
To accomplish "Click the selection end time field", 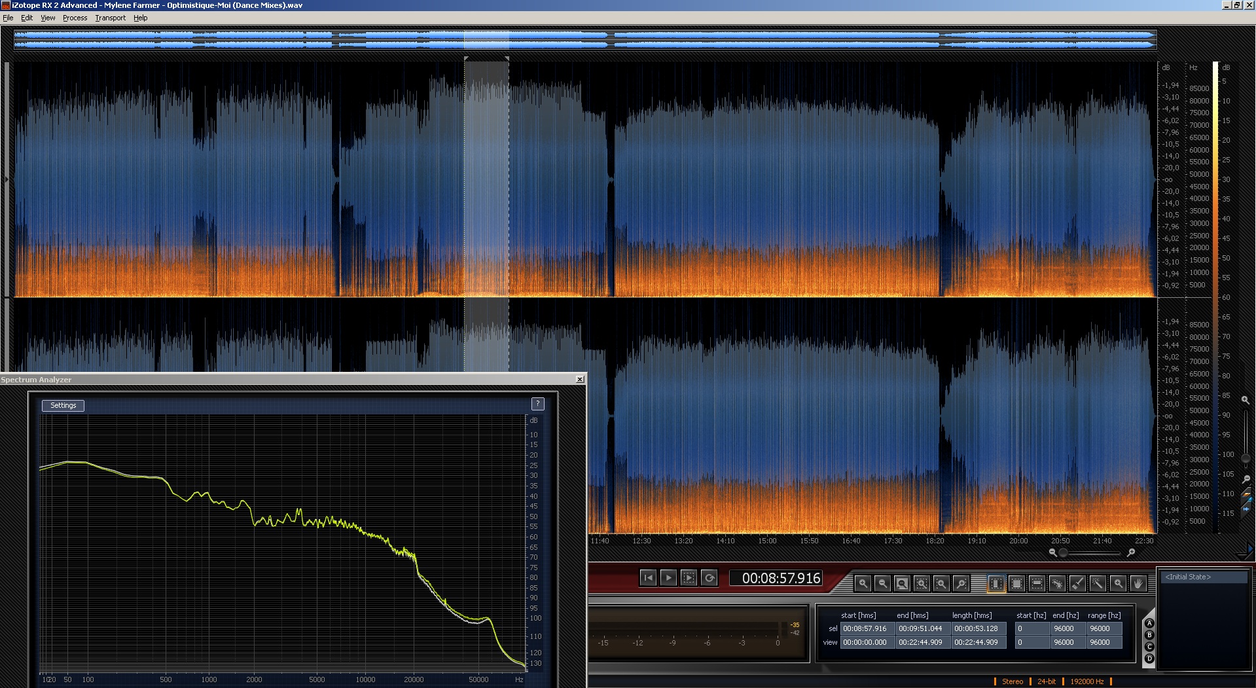I will coord(922,628).
